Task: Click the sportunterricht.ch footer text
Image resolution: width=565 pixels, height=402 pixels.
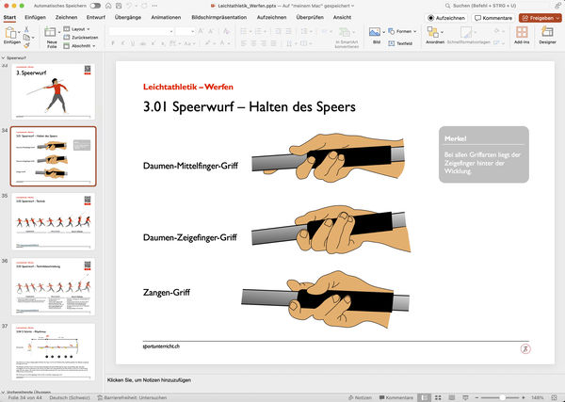Action: 161,346
